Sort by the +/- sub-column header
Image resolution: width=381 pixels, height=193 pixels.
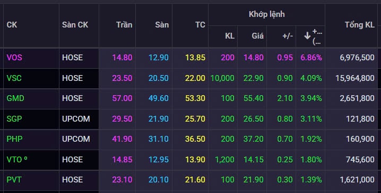pos(288,36)
